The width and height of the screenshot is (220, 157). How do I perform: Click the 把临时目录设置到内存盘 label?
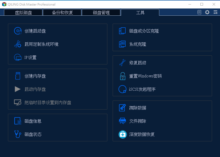[x=48, y=103]
